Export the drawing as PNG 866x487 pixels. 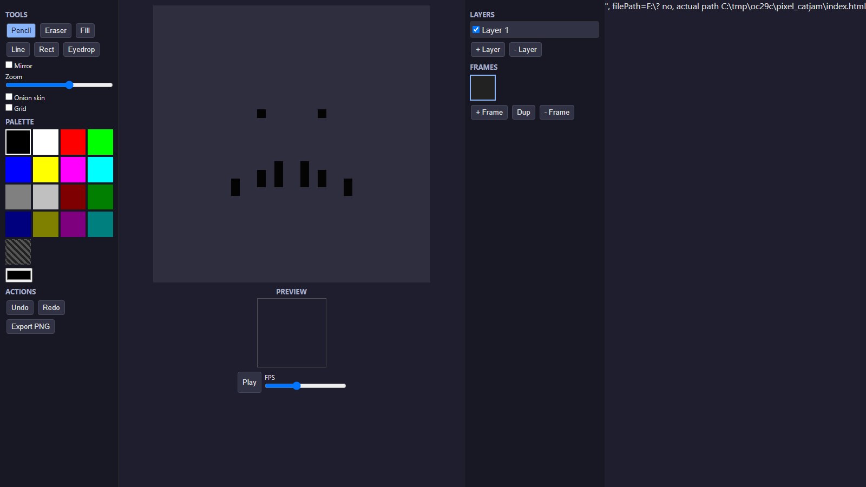(x=30, y=327)
